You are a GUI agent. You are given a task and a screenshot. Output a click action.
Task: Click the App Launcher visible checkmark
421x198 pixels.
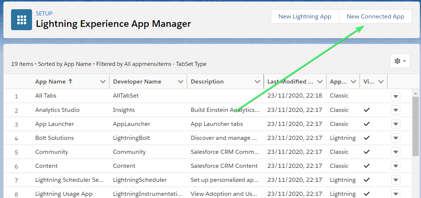click(x=366, y=124)
